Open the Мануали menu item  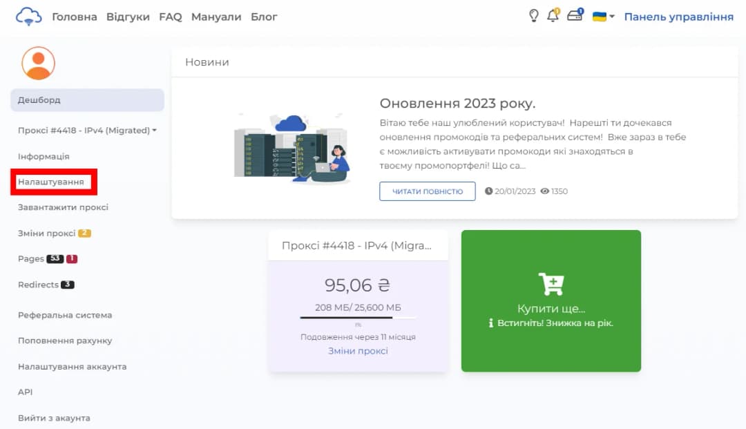[x=216, y=15]
